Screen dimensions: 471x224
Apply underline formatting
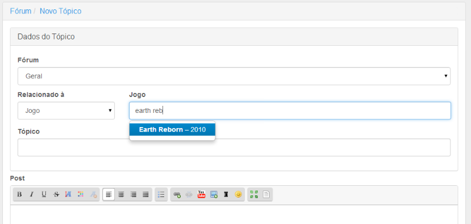pyautogui.click(x=44, y=195)
